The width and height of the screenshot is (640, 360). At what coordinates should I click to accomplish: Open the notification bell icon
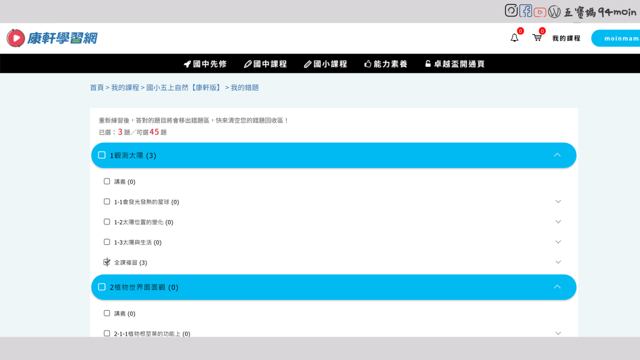coord(514,37)
